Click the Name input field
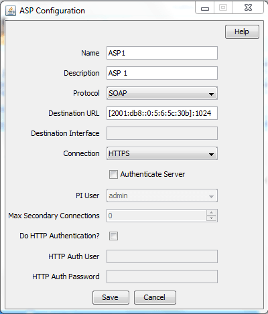 (162, 53)
